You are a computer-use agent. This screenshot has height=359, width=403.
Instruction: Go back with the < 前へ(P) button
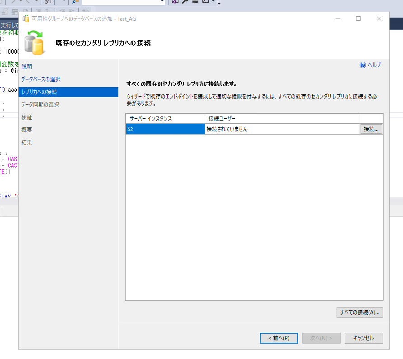(x=279, y=338)
